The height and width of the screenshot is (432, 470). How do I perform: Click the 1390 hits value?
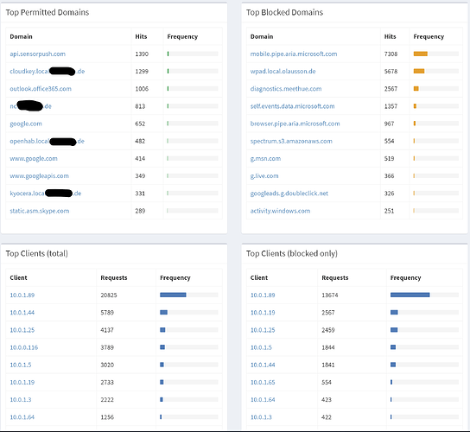tap(142, 54)
